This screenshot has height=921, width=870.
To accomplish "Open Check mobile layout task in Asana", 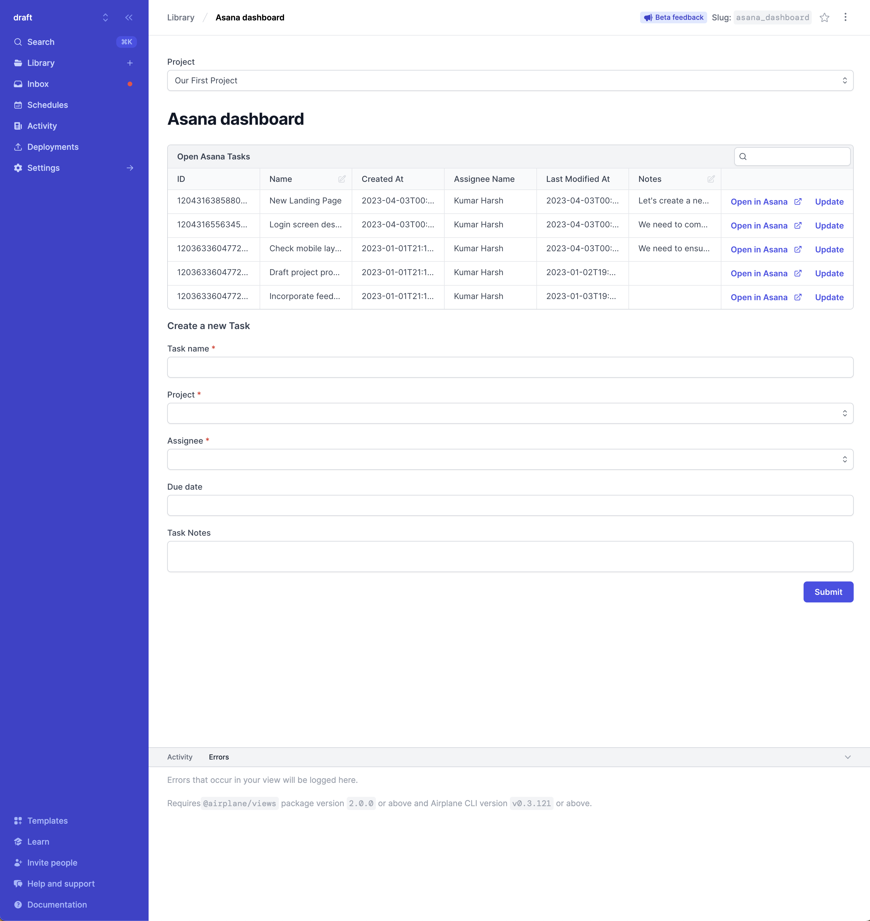I will click(766, 249).
